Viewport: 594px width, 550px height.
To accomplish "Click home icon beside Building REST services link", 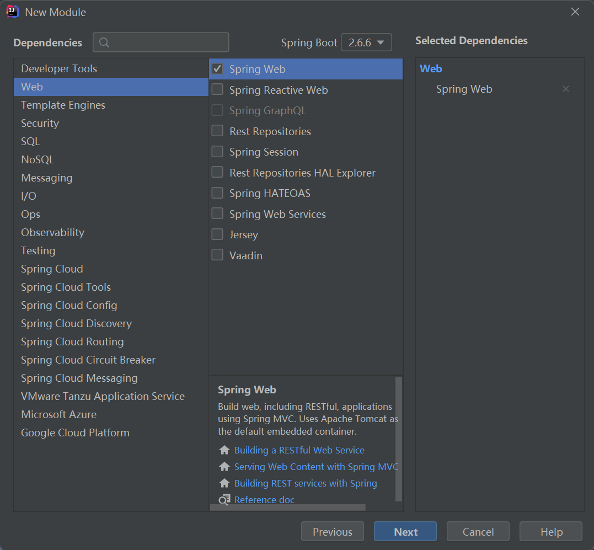I will (x=224, y=483).
